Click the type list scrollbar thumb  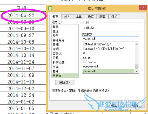coord(136,66)
